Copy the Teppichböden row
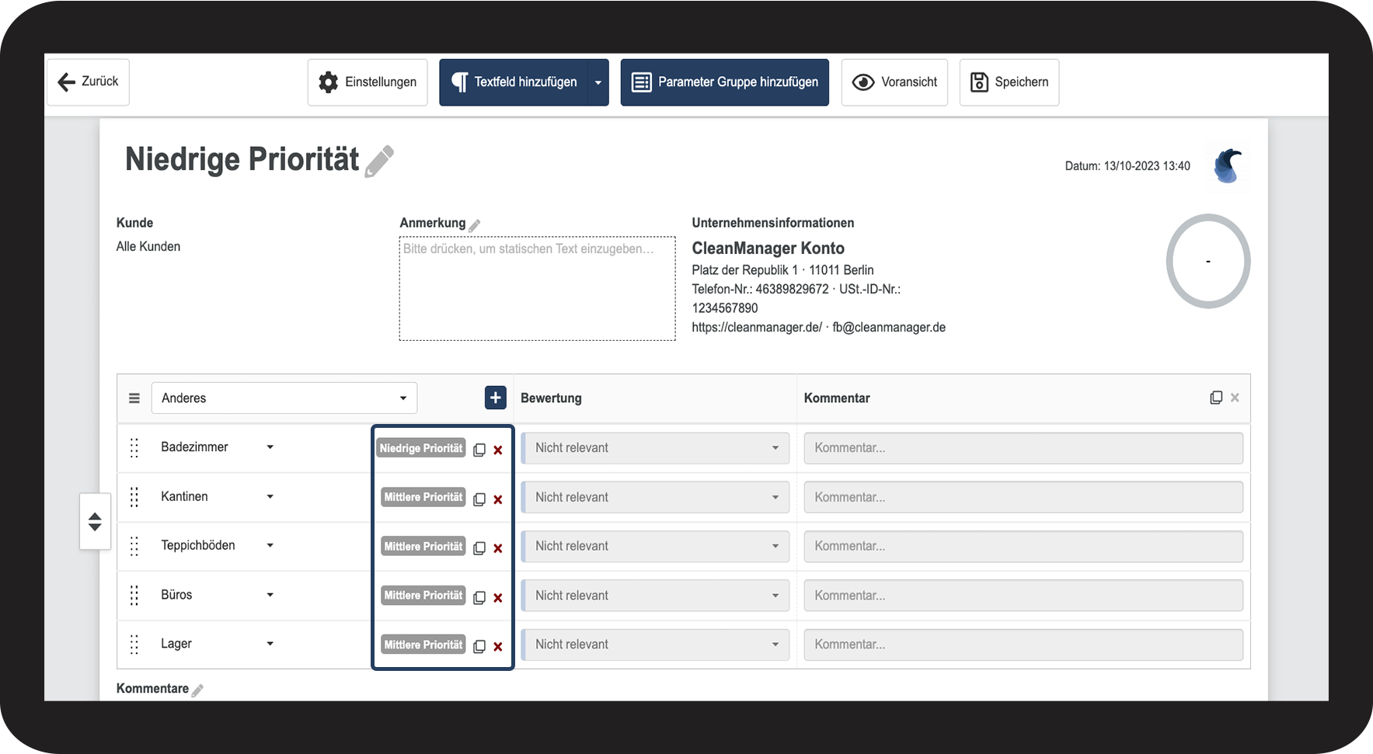 point(479,548)
